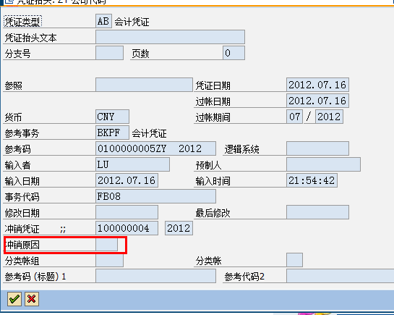This screenshot has width=394, height=315.
Task: Click the 凭证日期 field 2012.07.16
Action: [317, 85]
